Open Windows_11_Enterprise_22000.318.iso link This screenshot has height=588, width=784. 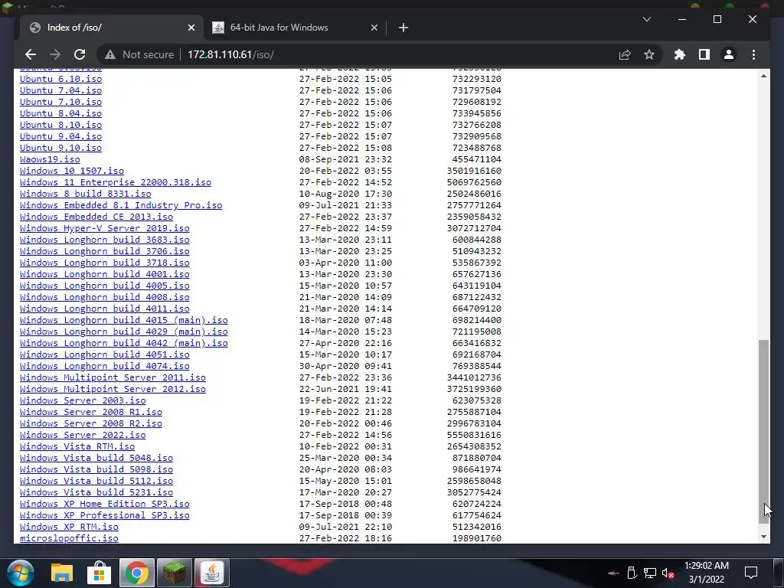[116, 182]
